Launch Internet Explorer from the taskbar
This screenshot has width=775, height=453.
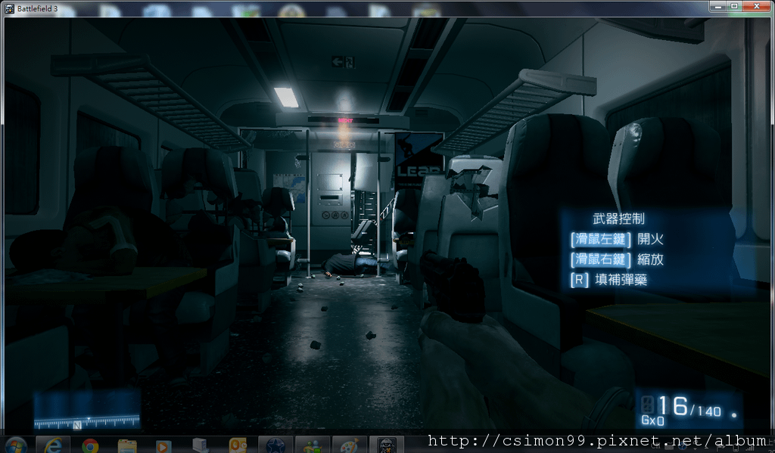[x=53, y=445]
